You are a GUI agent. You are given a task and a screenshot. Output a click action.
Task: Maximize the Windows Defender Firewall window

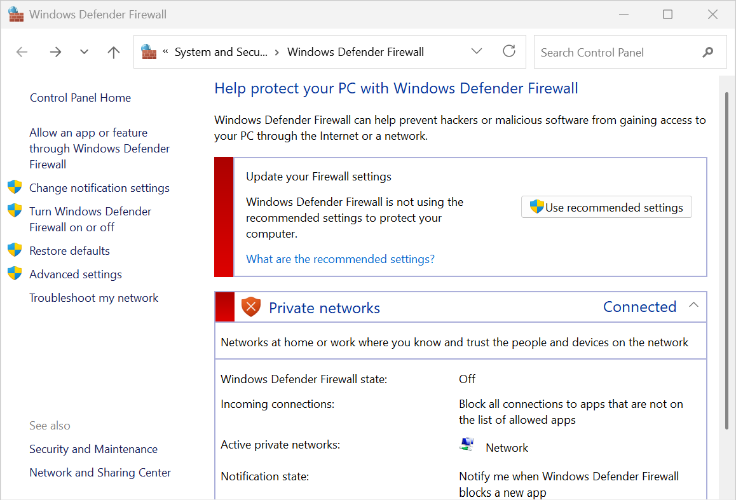click(667, 15)
